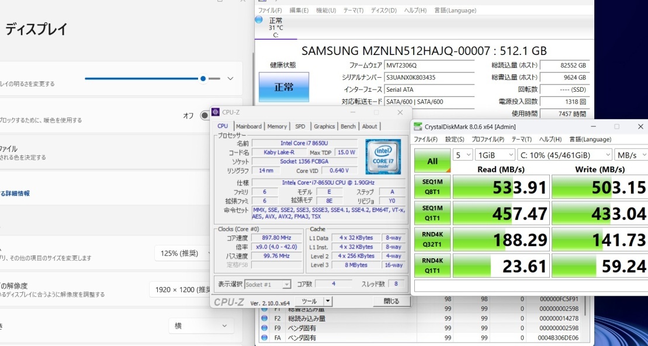Open the 1GiB test size dropdown
648x346 pixels.
[x=495, y=155]
